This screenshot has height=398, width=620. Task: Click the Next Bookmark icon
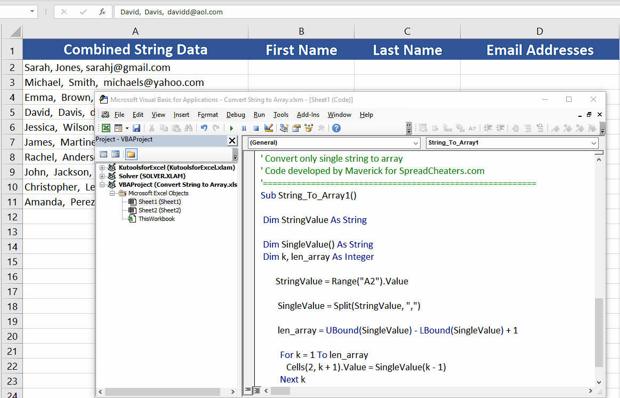(568, 128)
